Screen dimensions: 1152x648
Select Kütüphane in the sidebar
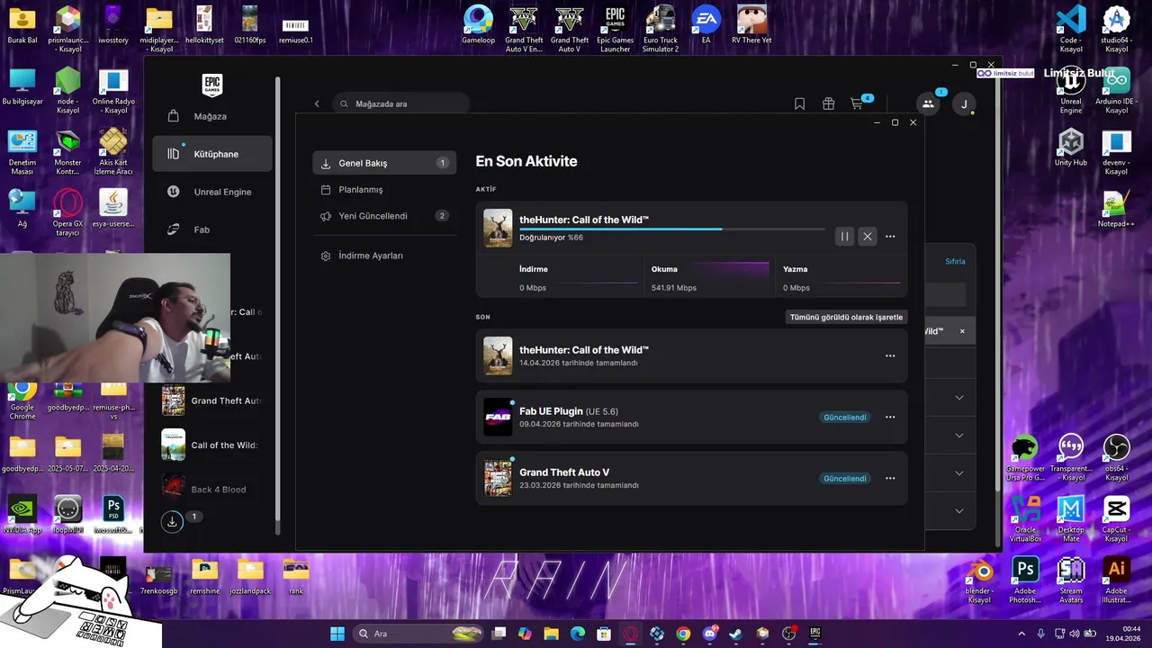(211, 154)
